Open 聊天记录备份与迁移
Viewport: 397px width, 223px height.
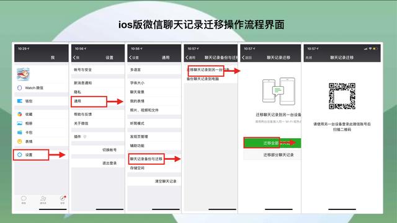point(154,159)
